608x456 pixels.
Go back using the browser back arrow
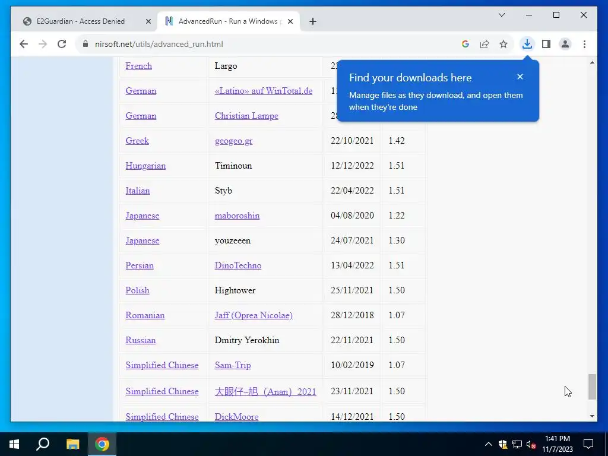tap(24, 44)
